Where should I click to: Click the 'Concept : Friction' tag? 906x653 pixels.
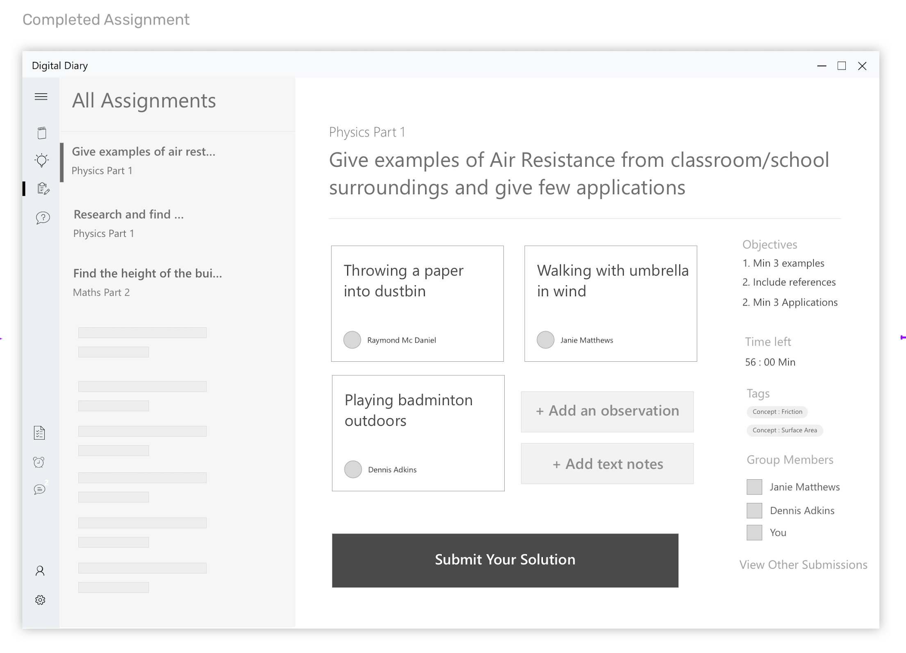[x=777, y=412]
